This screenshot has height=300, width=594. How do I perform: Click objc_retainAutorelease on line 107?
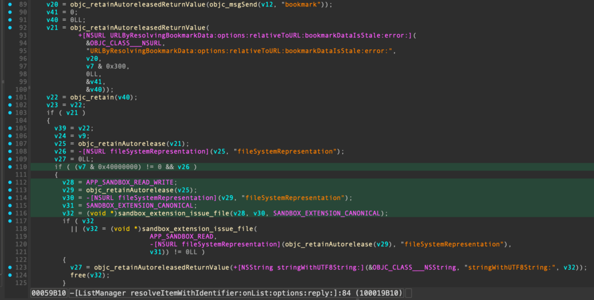click(x=122, y=144)
